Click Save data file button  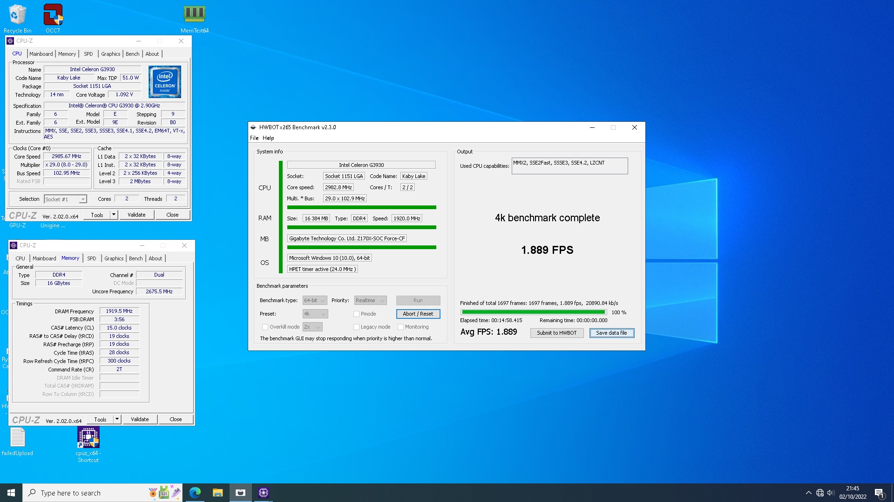pyautogui.click(x=611, y=333)
